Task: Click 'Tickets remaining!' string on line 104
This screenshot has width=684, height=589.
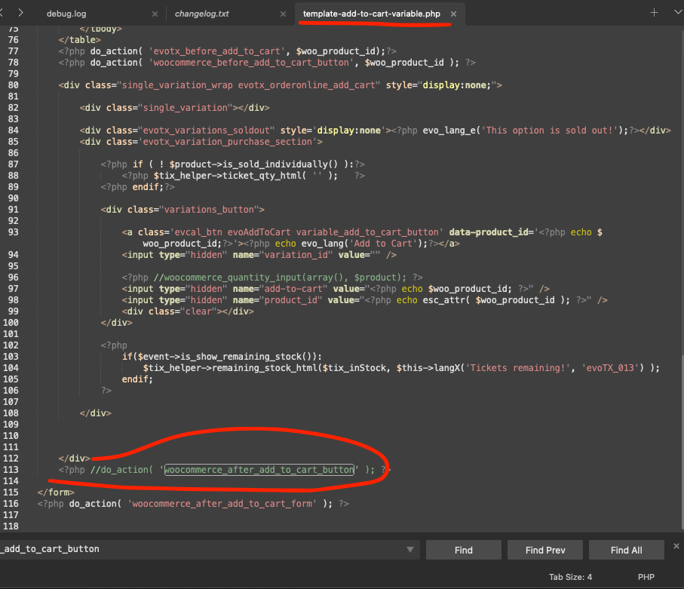Action: point(518,368)
